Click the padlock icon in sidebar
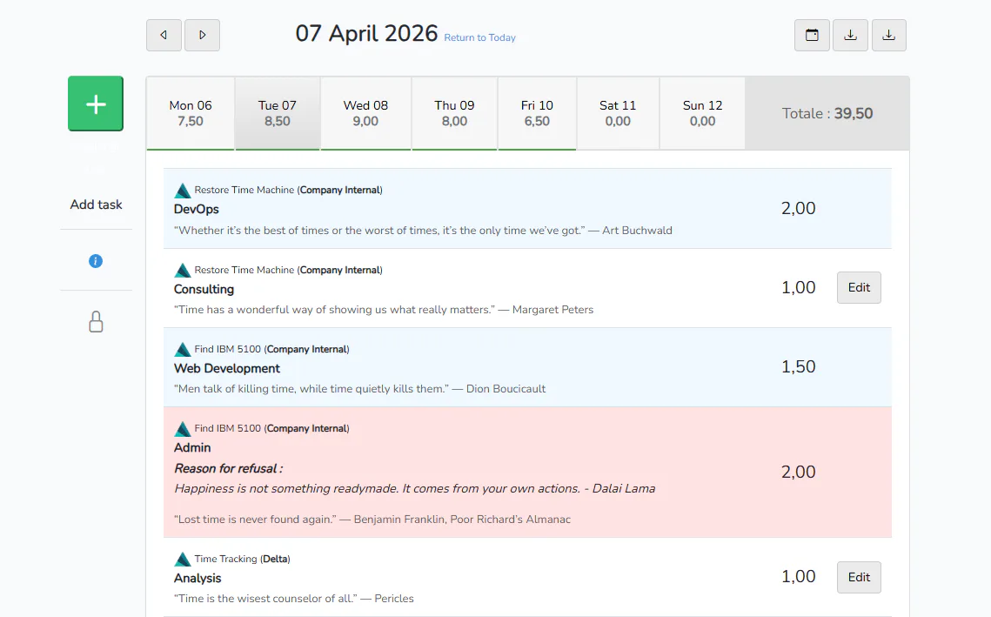The height and width of the screenshot is (617, 991). pos(96,322)
